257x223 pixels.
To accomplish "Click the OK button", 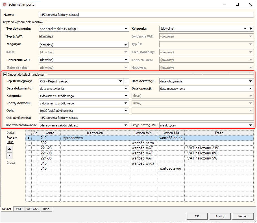I will coord(197,216).
